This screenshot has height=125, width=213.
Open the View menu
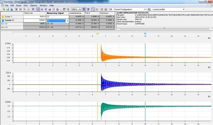click(26, 5)
